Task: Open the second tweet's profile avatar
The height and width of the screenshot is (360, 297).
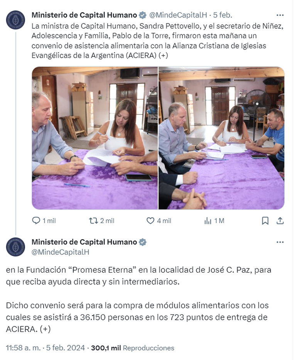Action: pos(15,247)
